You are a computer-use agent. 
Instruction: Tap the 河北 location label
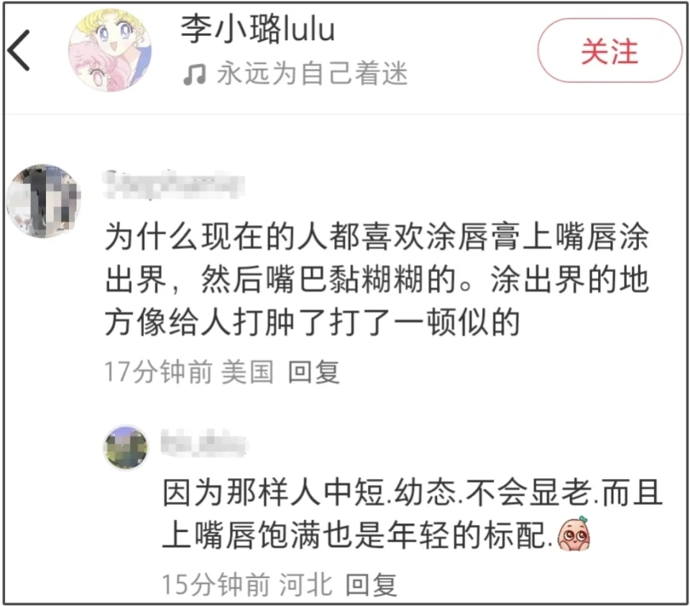click(305, 584)
